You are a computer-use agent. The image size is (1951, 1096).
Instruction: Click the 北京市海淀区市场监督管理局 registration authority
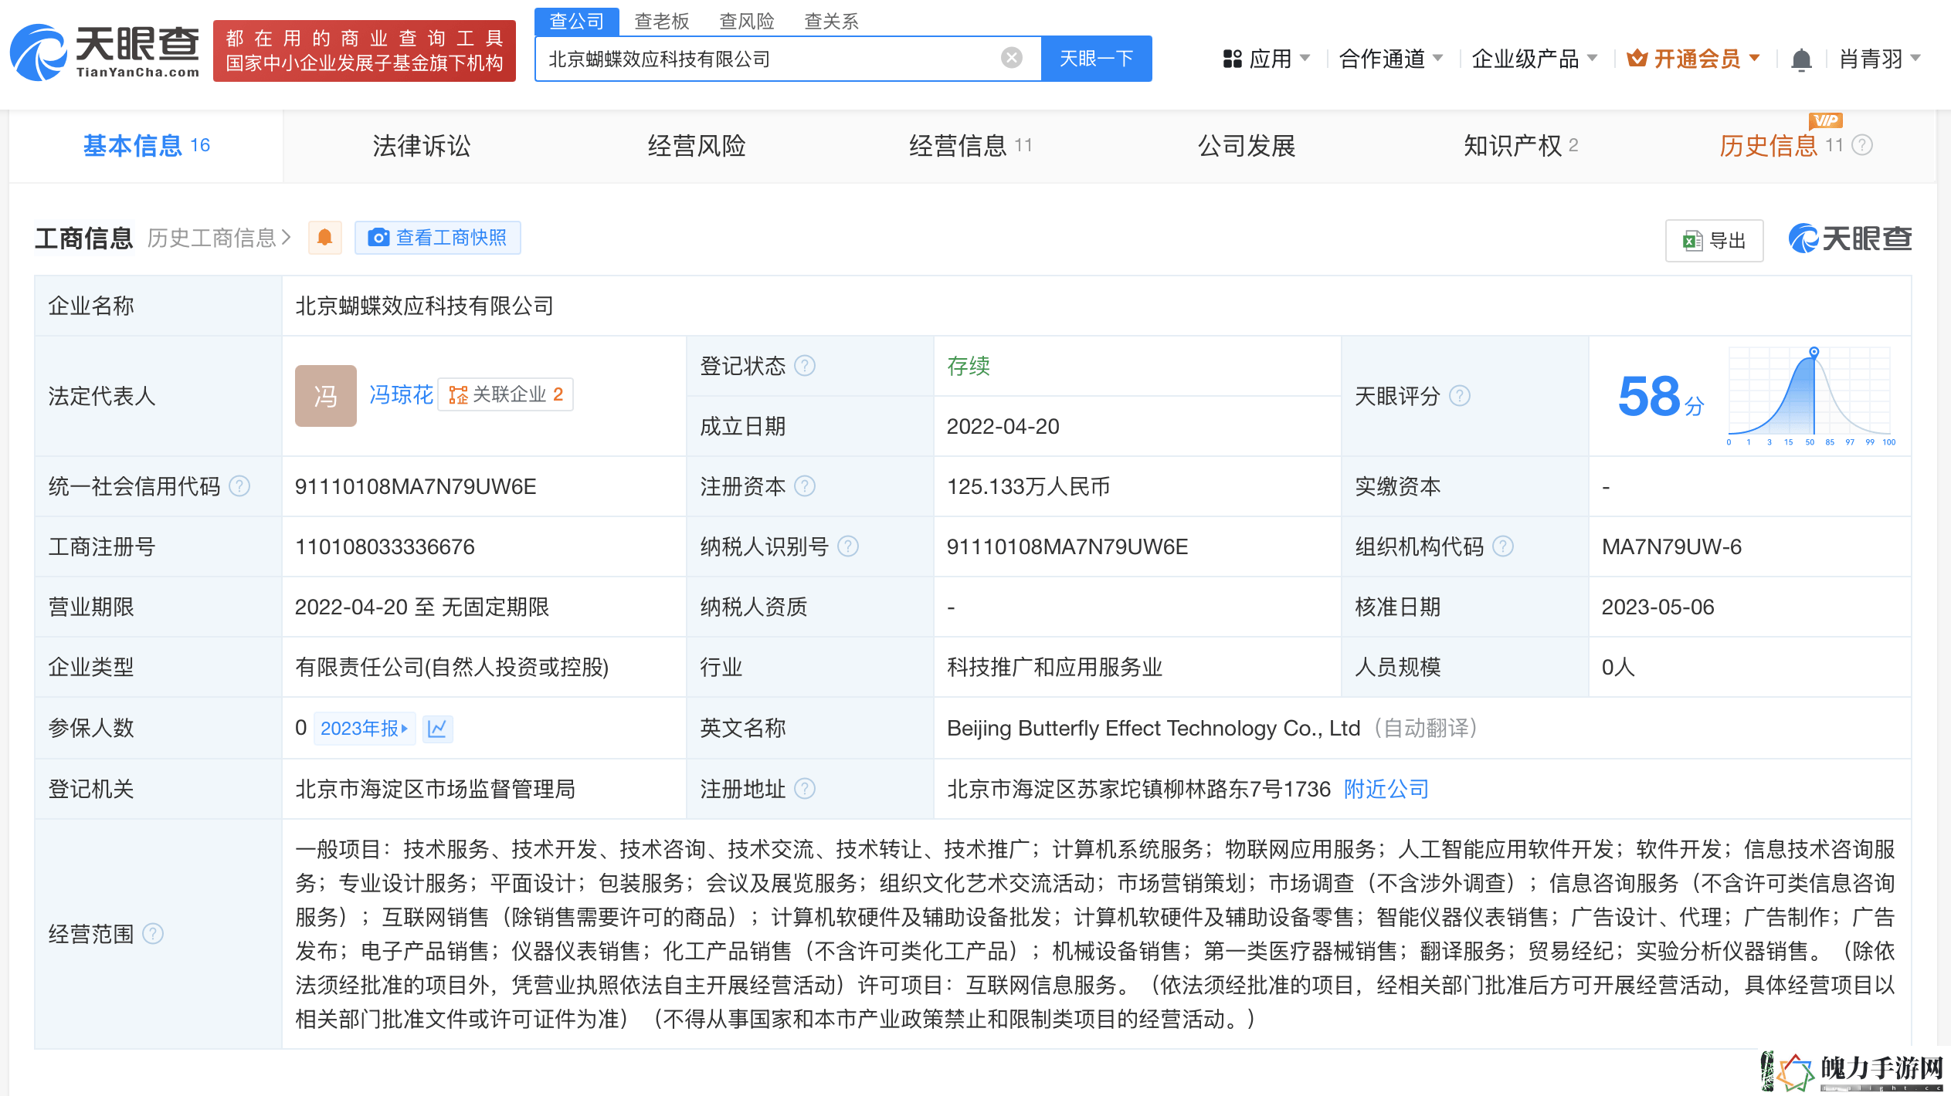click(436, 789)
